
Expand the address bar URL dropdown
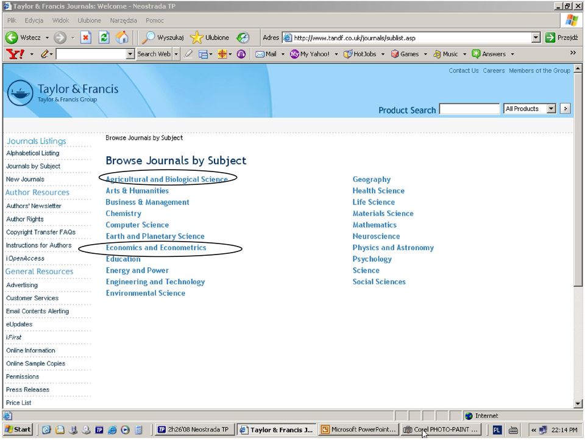pos(536,37)
